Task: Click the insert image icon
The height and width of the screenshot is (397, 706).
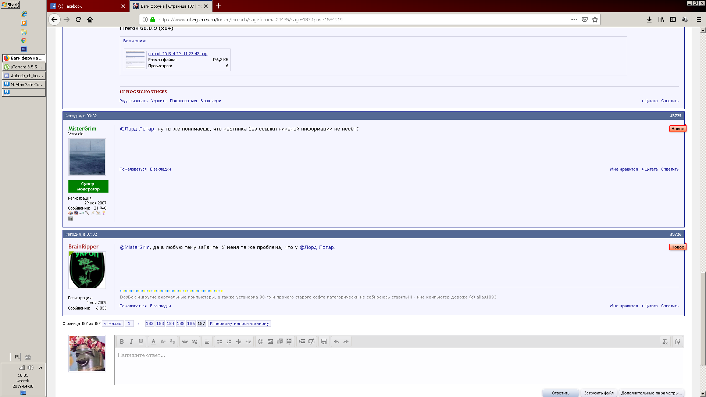Action: [270, 341]
